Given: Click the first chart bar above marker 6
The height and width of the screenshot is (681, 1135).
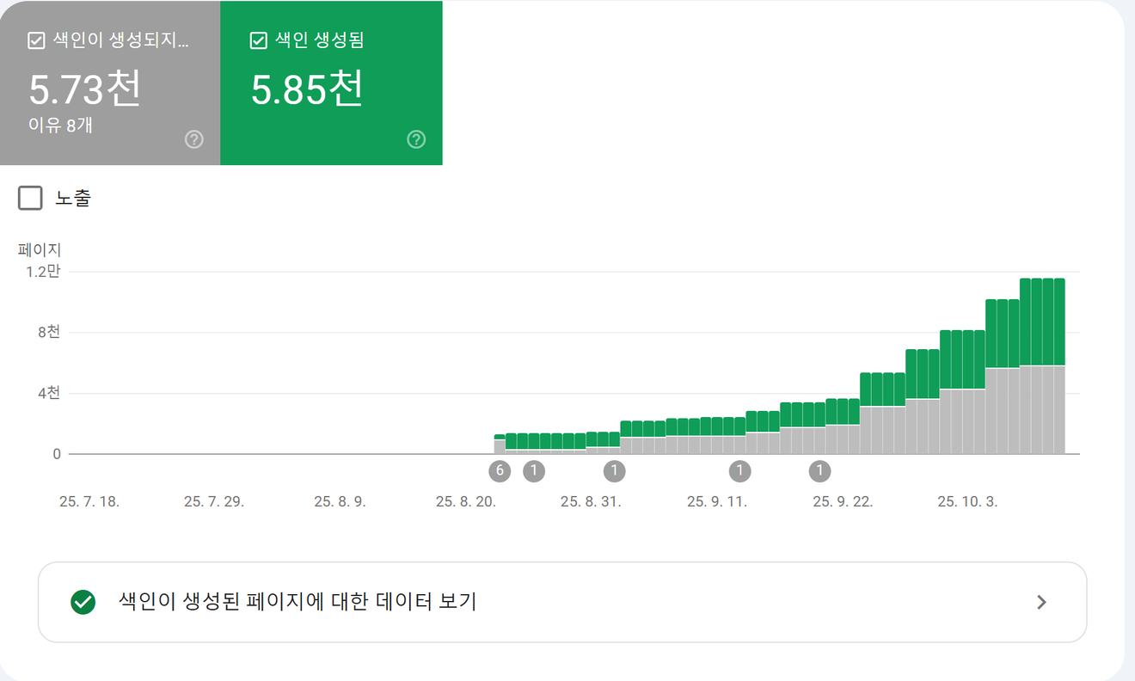Looking at the screenshot, I should coord(500,445).
